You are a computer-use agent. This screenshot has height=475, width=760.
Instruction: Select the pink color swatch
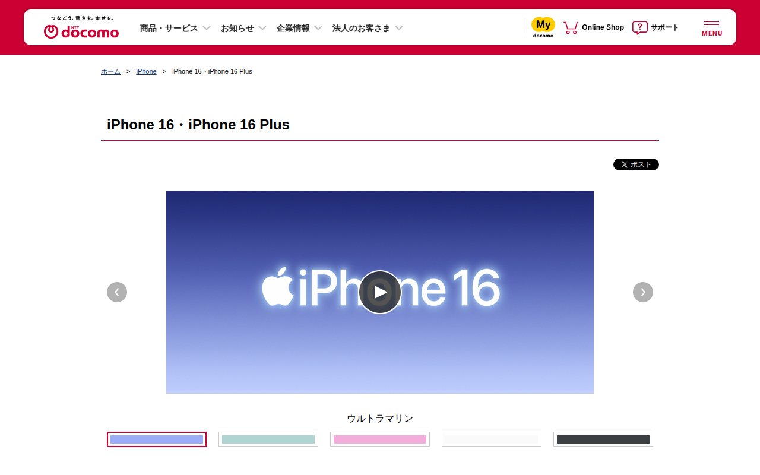pyautogui.click(x=380, y=439)
